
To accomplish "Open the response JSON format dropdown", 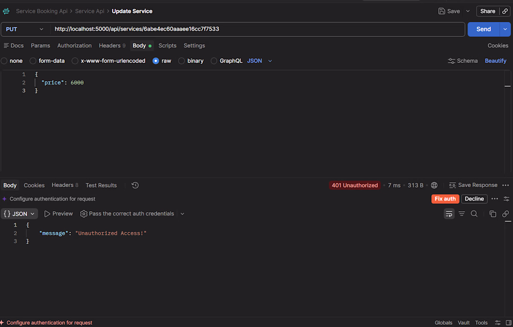I will click(x=19, y=214).
